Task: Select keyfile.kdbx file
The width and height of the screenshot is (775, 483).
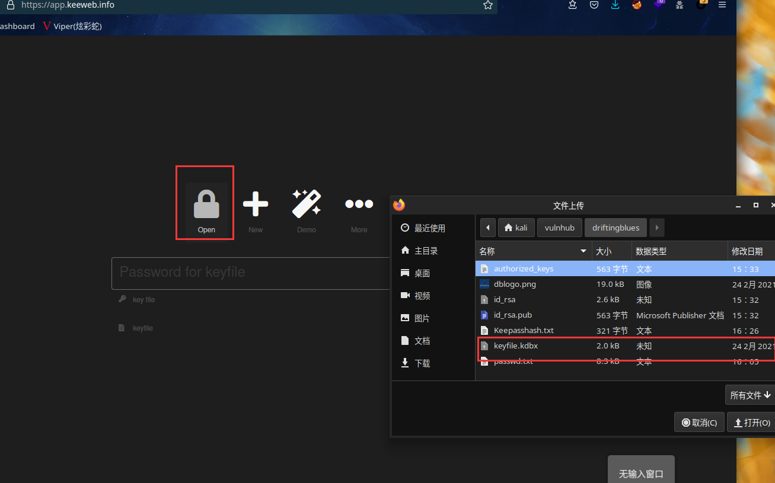Action: coord(626,346)
